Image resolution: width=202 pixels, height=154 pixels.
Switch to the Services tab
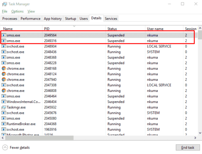pyautogui.click(x=111, y=19)
